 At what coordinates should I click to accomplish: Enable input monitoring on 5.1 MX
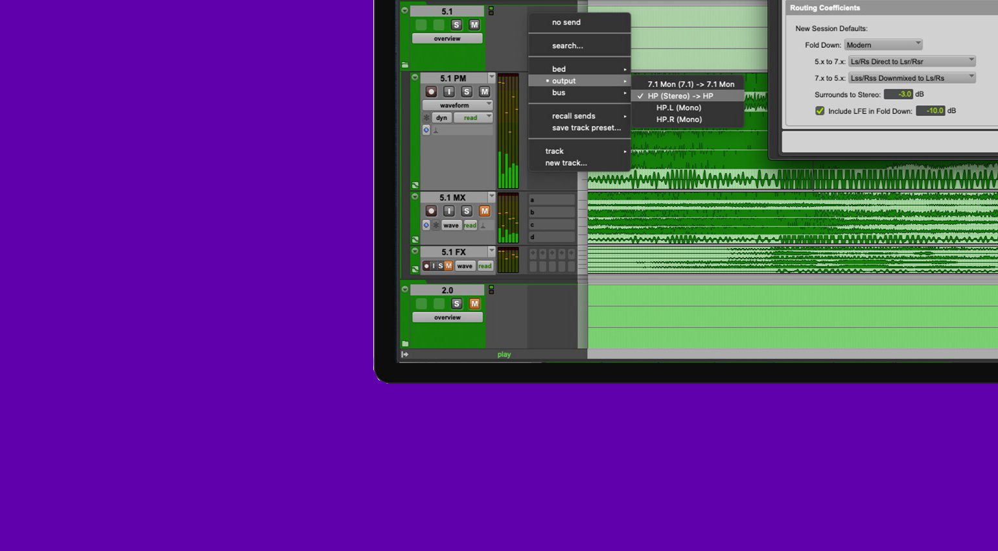[x=448, y=211]
